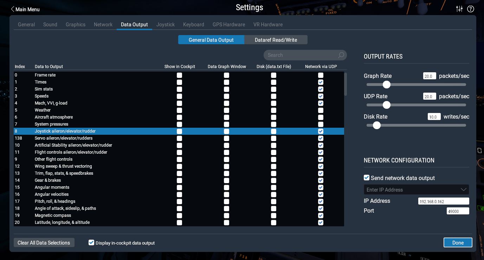Edit the IP Address field
Screen dimensions: 484x260
click(x=444, y=201)
